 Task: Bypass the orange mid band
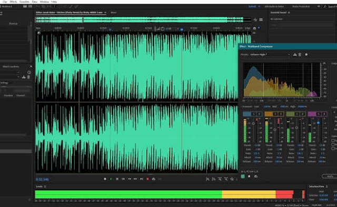(x=281, y=114)
